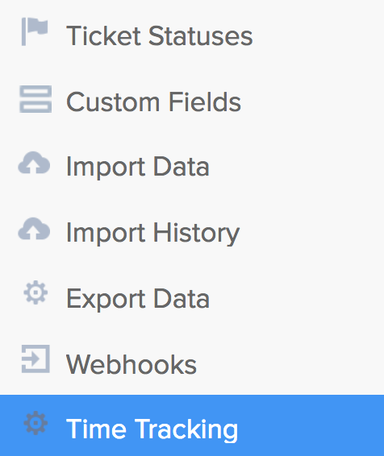Choose Export Data menu entry
This screenshot has width=384, height=456.
point(192,299)
